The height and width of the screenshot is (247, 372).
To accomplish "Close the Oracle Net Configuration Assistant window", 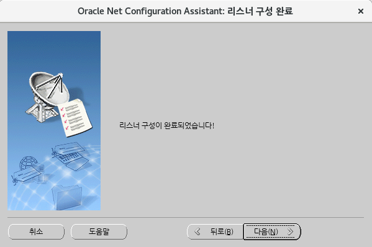I will [361, 11].
